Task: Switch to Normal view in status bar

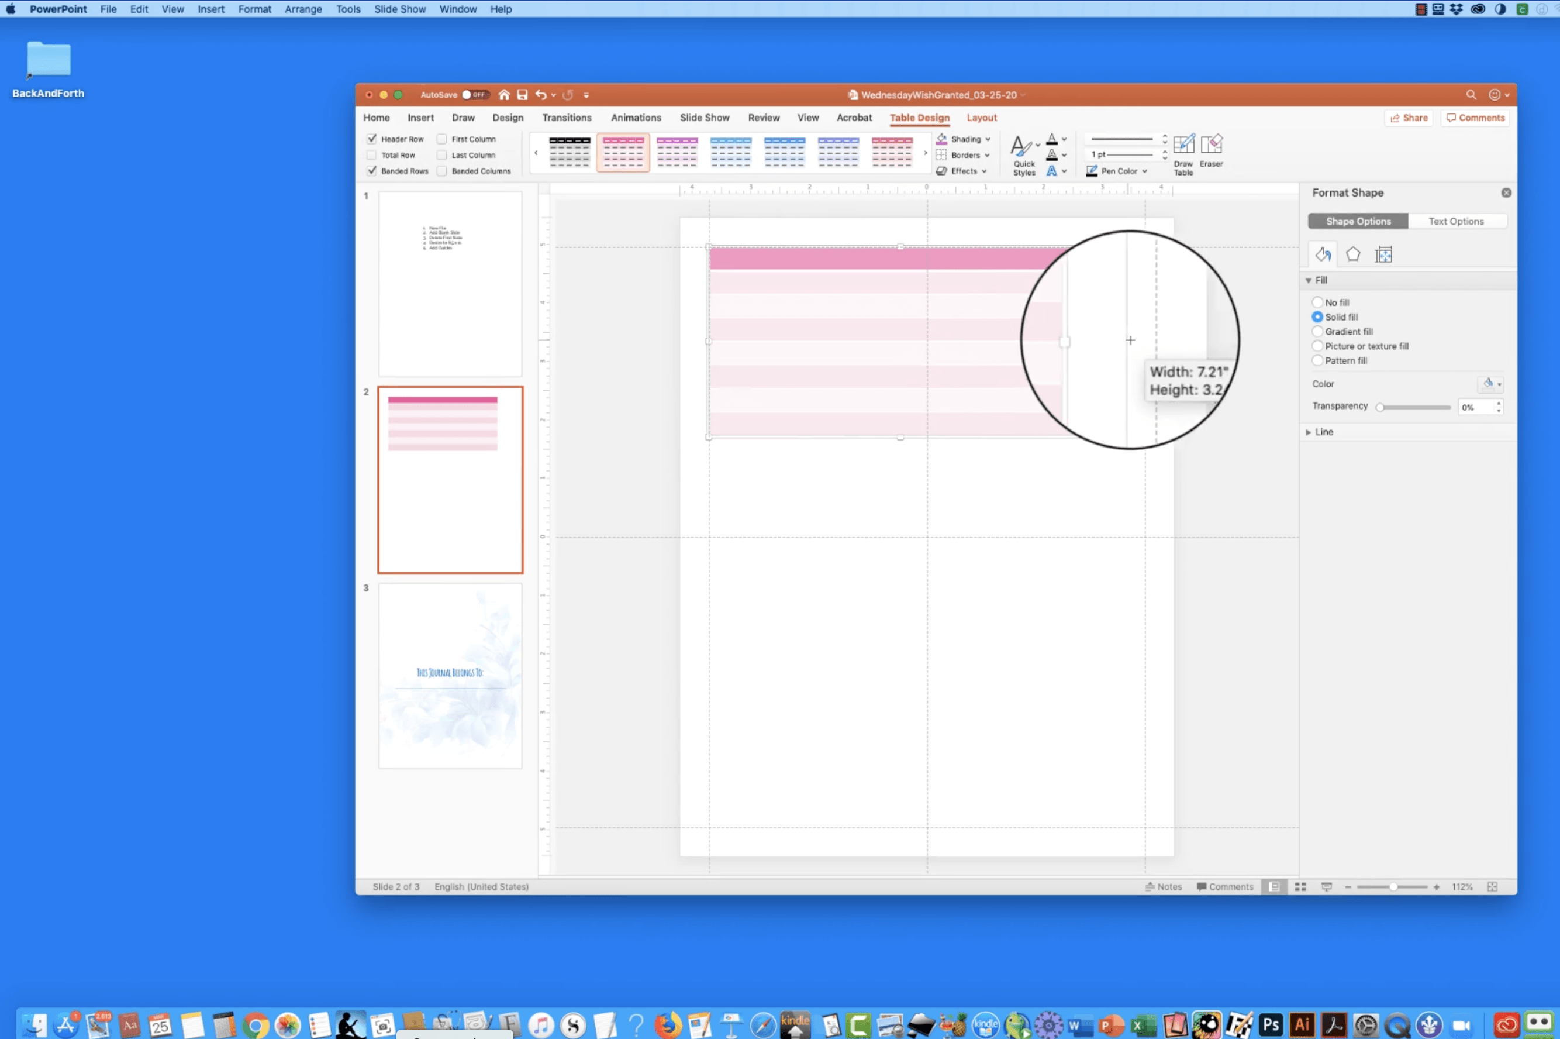Action: [1273, 886]
